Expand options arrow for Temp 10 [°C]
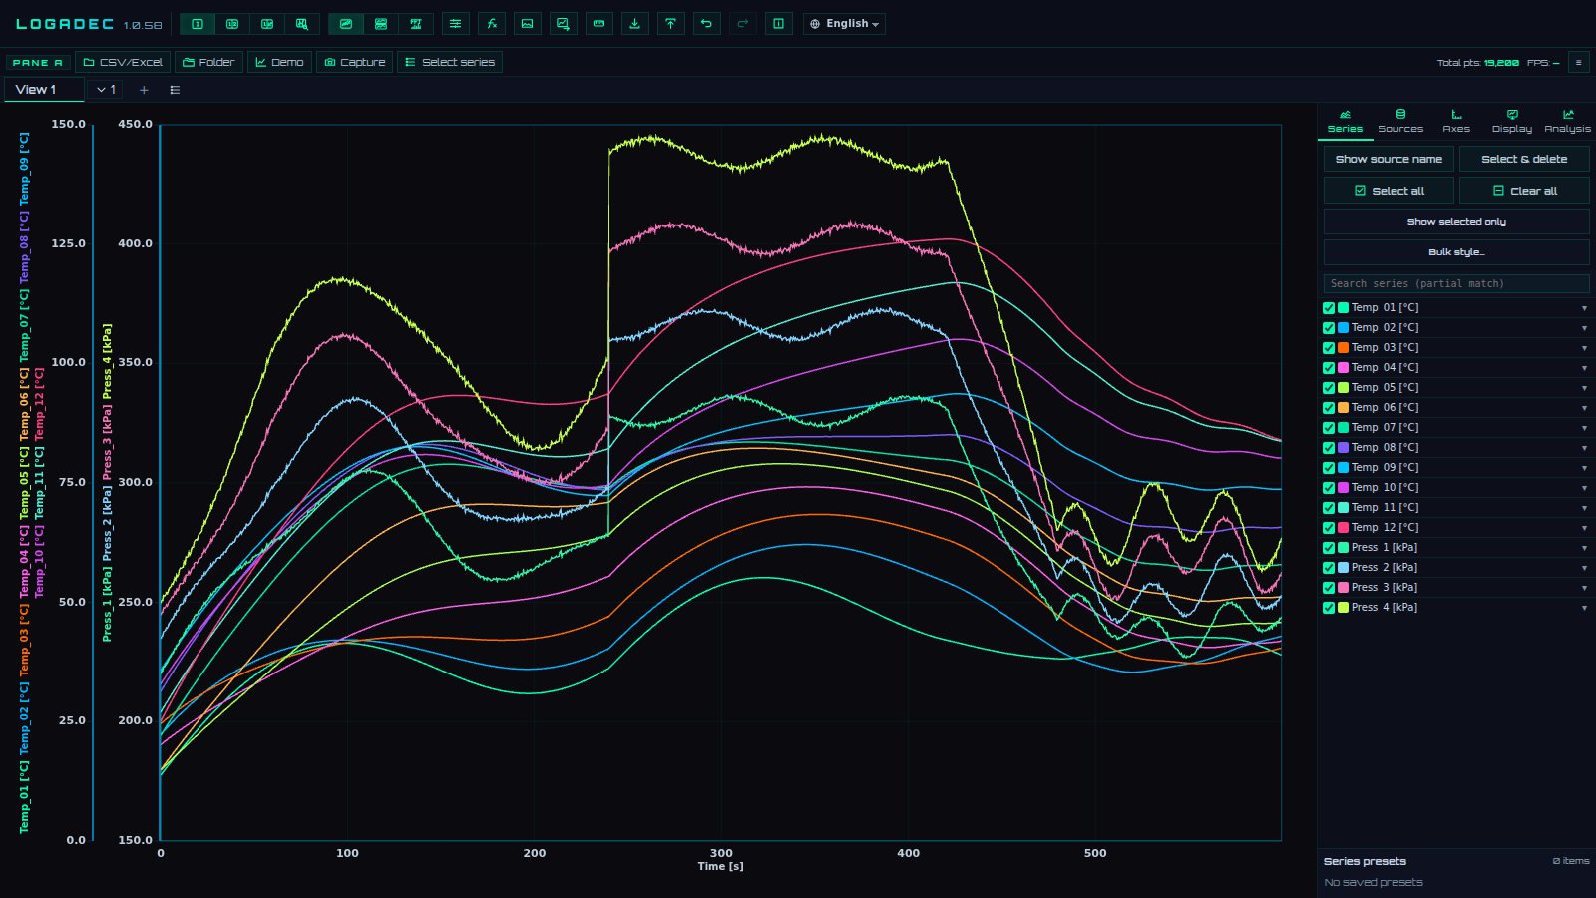The width and height of the screenshot is (1596, 898). [x=1584, y=488]
